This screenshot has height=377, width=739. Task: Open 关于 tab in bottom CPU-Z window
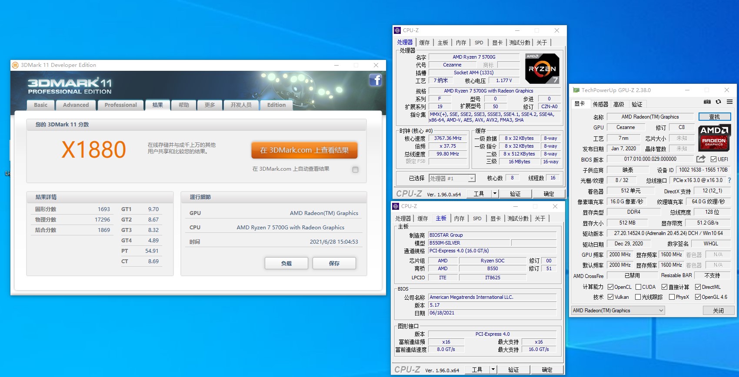point(540,218)
